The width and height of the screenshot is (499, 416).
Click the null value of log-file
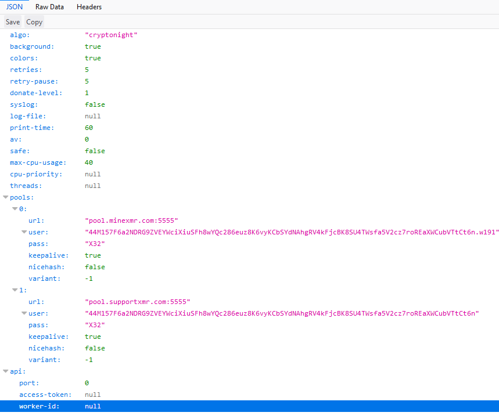tap(92, 116)
